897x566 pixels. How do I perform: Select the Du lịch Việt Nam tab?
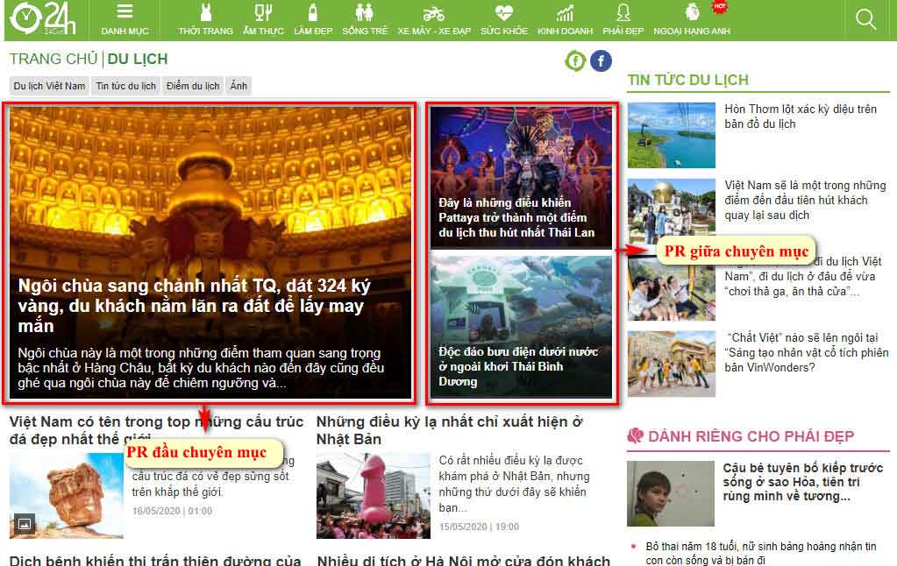pyautogui.click(x=49, y=86)
